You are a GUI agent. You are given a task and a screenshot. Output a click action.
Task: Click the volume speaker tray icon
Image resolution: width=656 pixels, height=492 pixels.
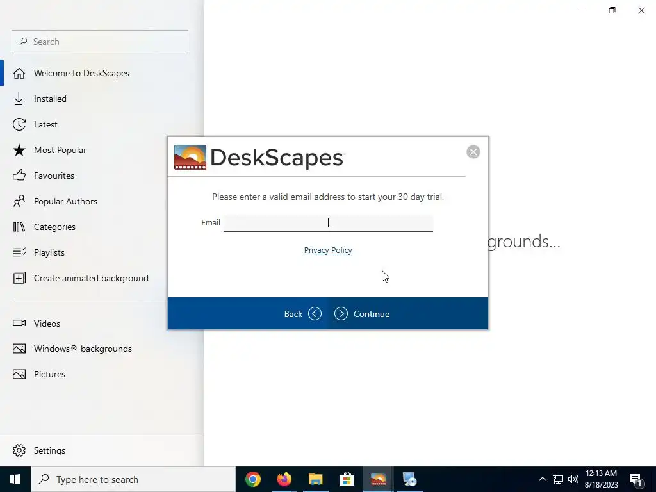pyautogui.click(x=573, y=479)
